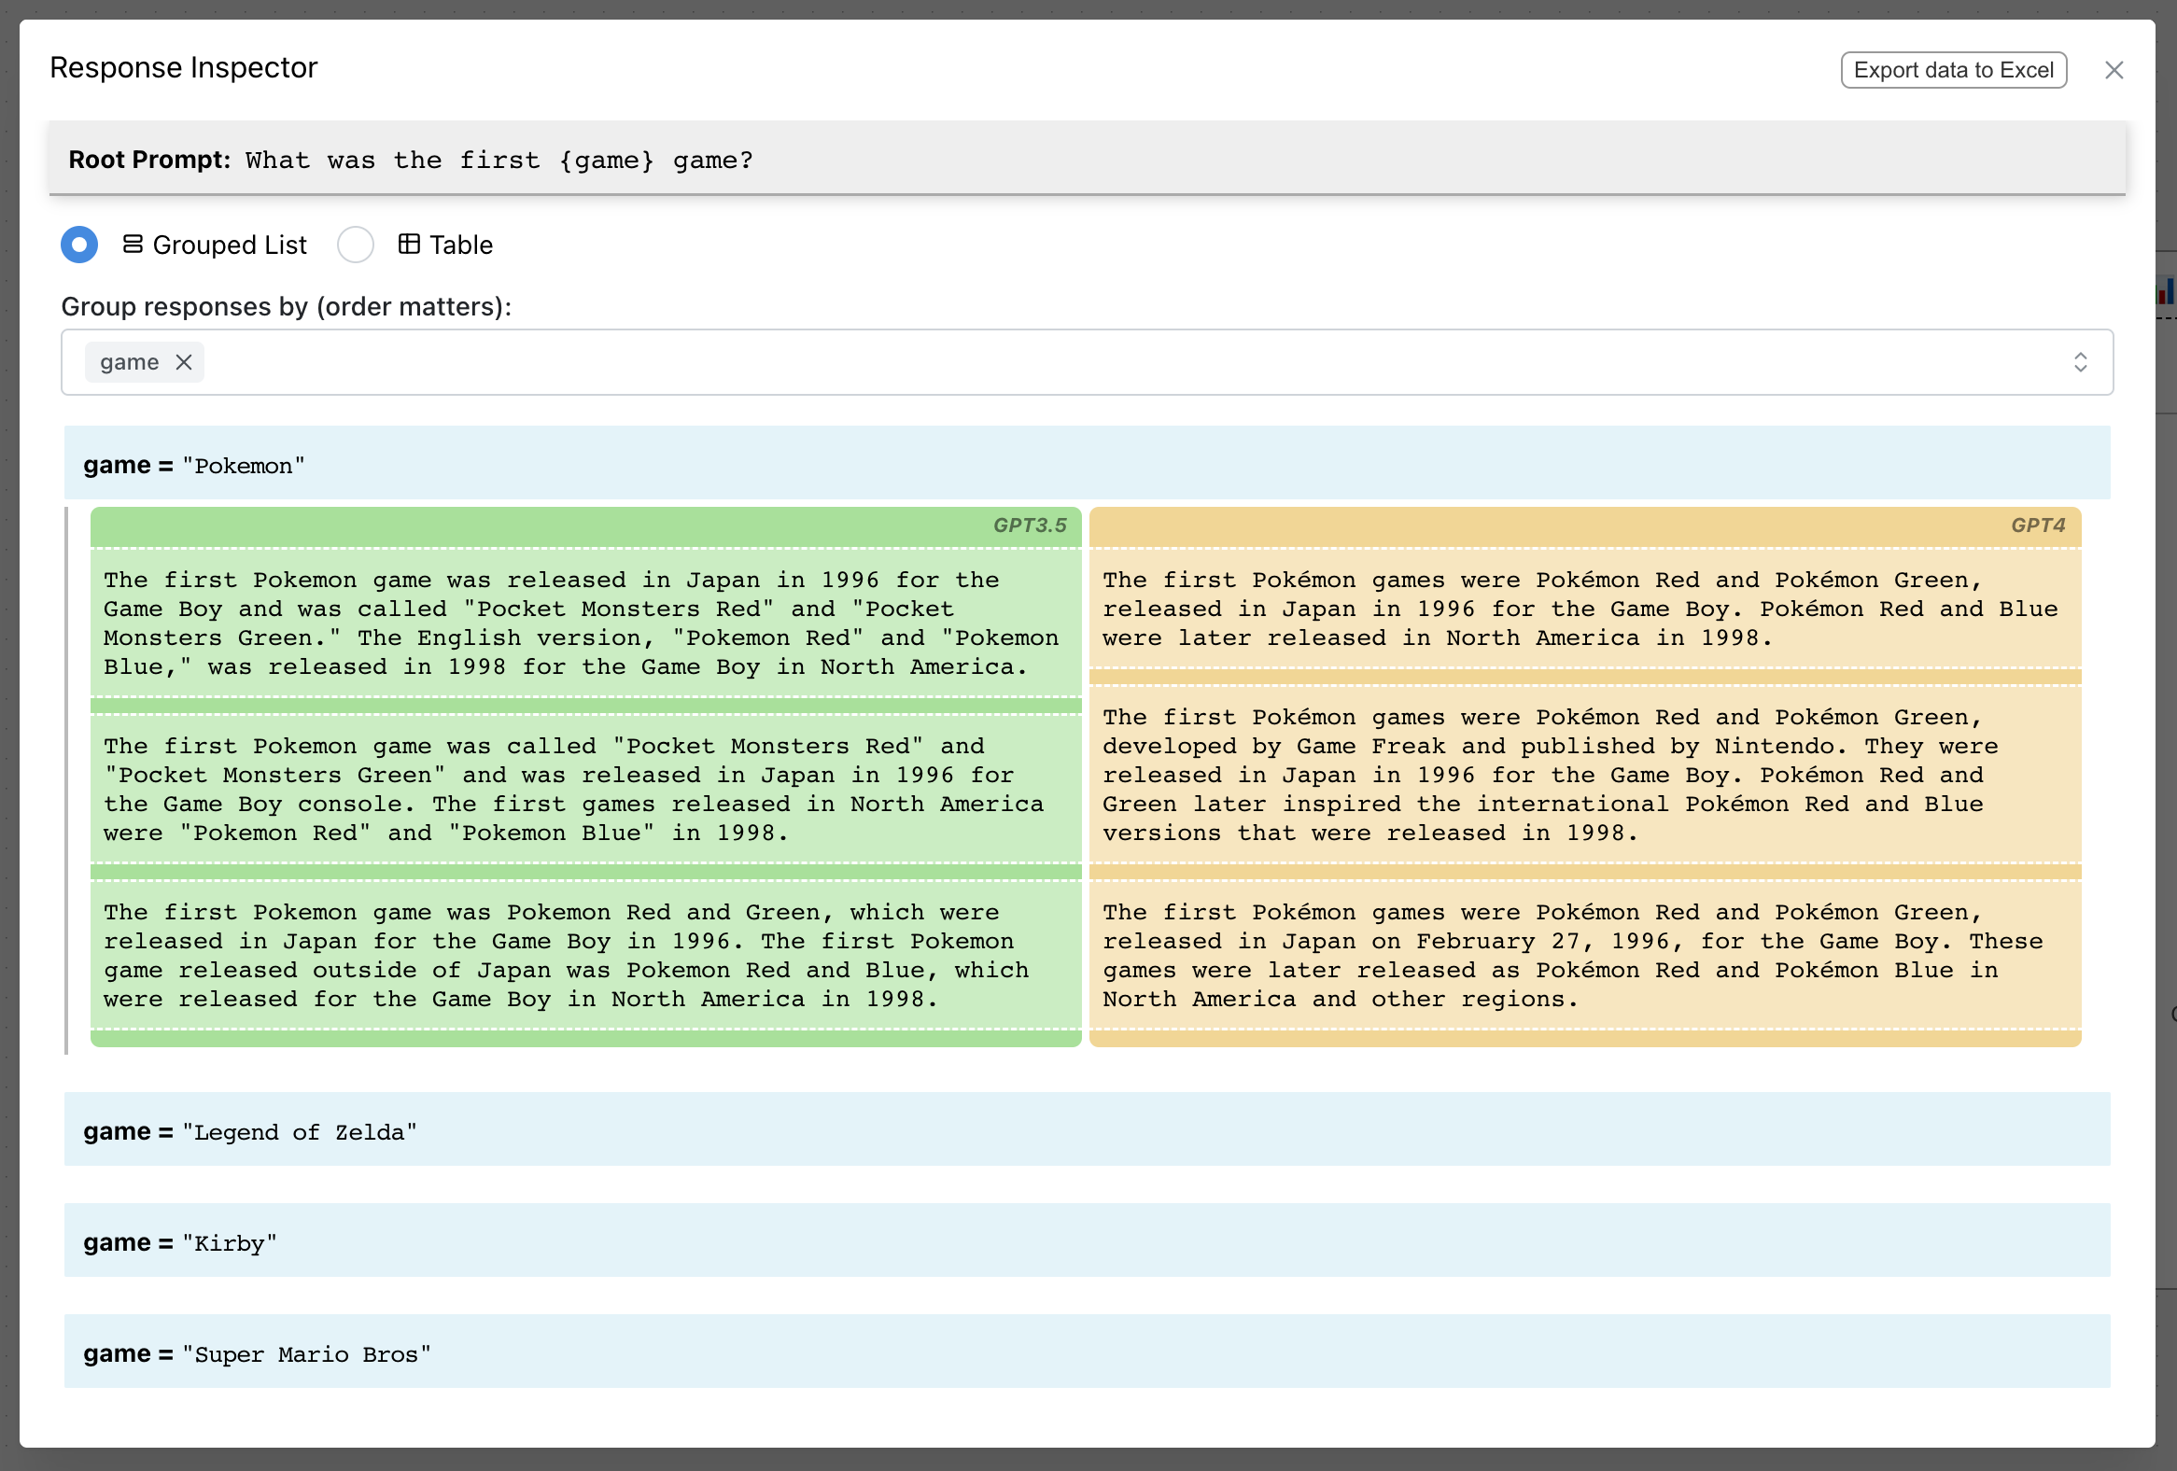Click the GPT3.5 column label
The image size is (2177, 1471).
click(1031, 526)
